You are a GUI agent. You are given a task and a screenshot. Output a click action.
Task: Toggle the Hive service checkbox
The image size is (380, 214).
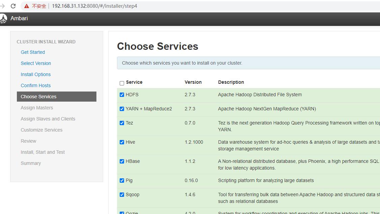tap(122, 142)
